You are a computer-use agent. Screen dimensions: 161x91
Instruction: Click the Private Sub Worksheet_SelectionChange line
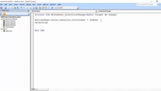(76, 15)
